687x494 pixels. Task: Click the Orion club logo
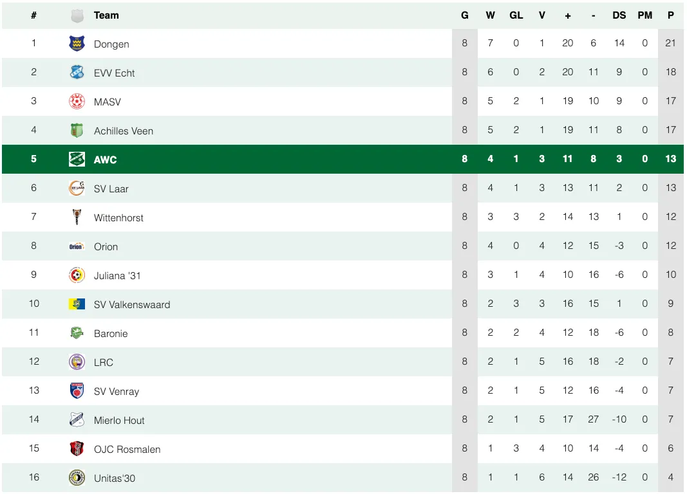[77, 246]
